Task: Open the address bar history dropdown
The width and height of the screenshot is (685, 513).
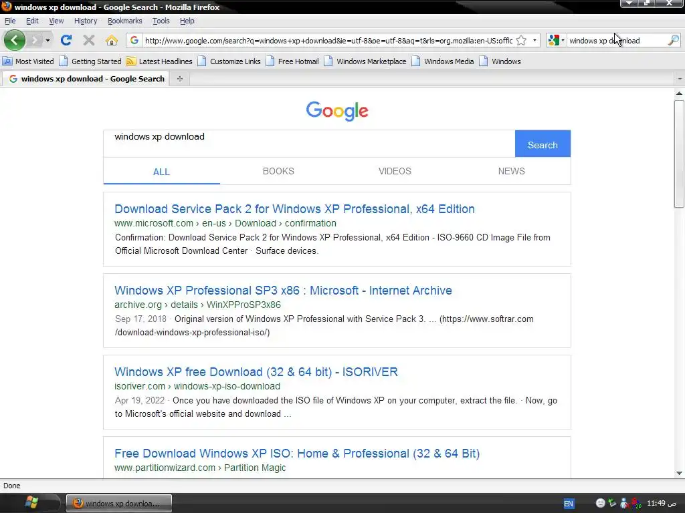Action: (x=534, y=41)
